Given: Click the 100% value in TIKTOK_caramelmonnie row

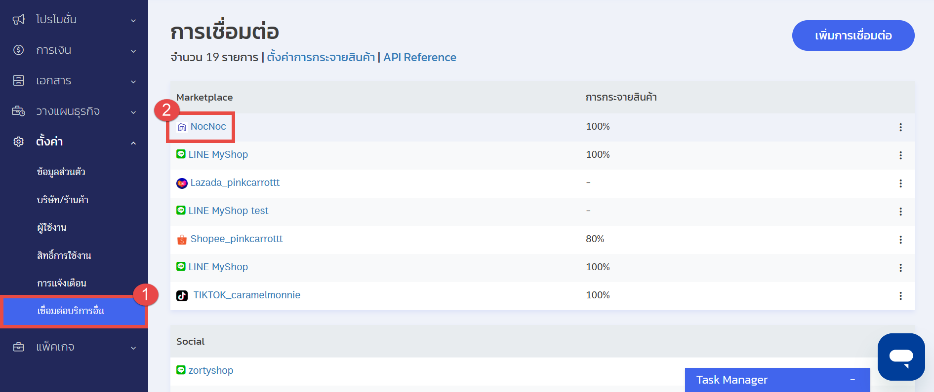Looking at the screenshot, I should (598, 295).
